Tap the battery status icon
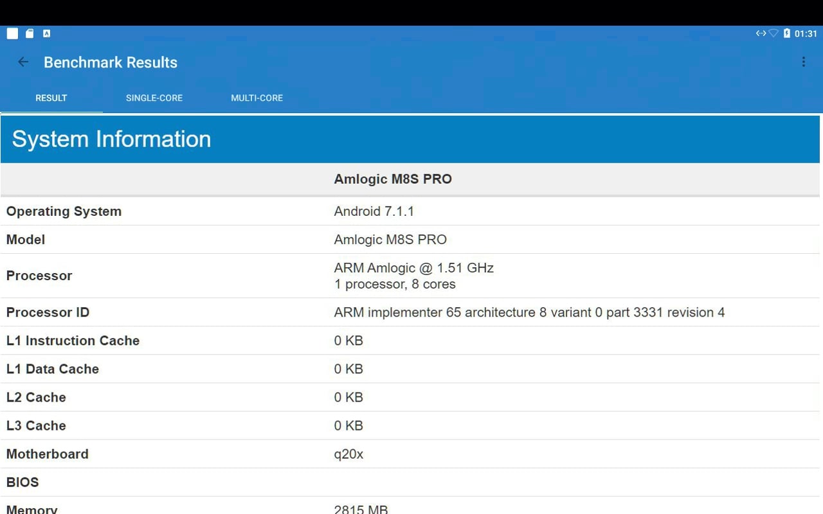Viewport: 823px width, 514px height. tap(786, 33)
